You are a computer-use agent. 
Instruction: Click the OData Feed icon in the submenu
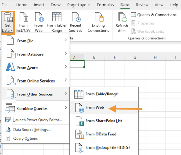(80, 135)
